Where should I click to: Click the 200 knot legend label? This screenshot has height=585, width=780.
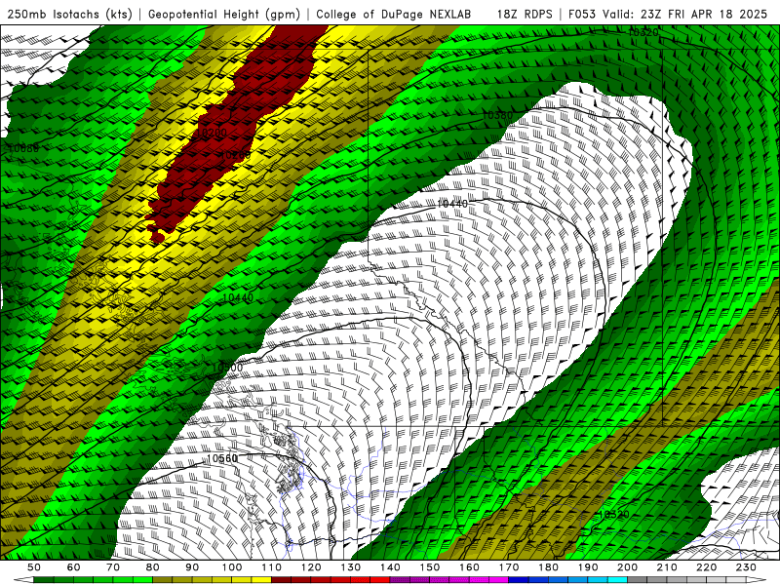point(627,567)
